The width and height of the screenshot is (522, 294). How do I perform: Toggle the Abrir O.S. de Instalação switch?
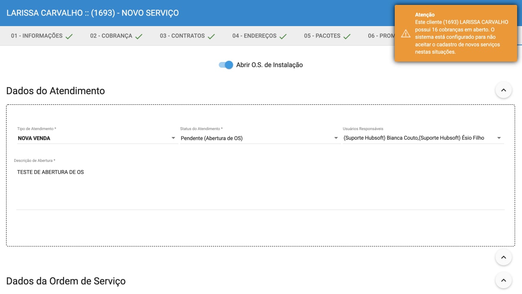[x=226, y=65]
